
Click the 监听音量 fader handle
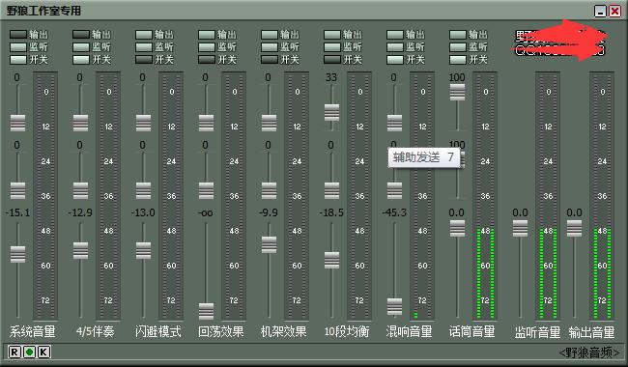[x=520, y=229]
